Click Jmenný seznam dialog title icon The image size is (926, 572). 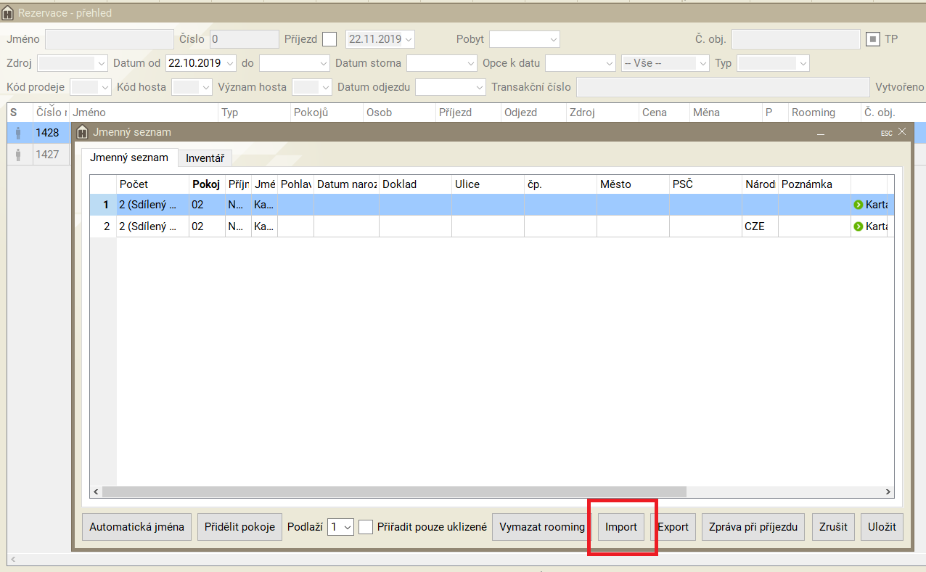click(83, 132)
